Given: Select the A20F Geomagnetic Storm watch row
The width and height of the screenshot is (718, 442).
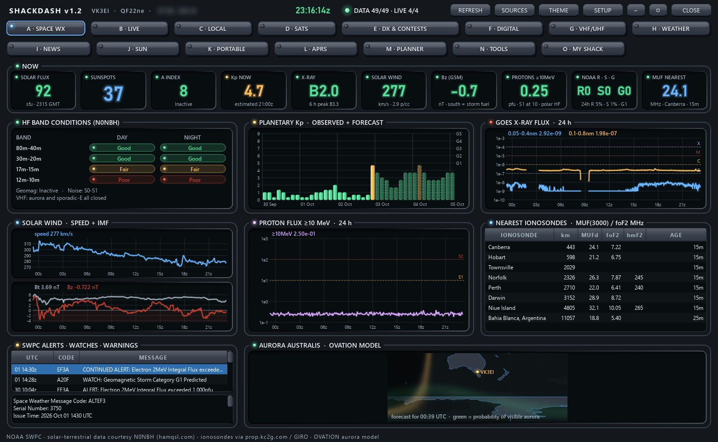Looking at the screenshot, I should 119,380.
